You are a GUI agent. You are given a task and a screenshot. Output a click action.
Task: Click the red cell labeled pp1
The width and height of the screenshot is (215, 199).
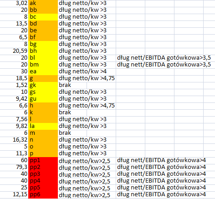[43, 160]
